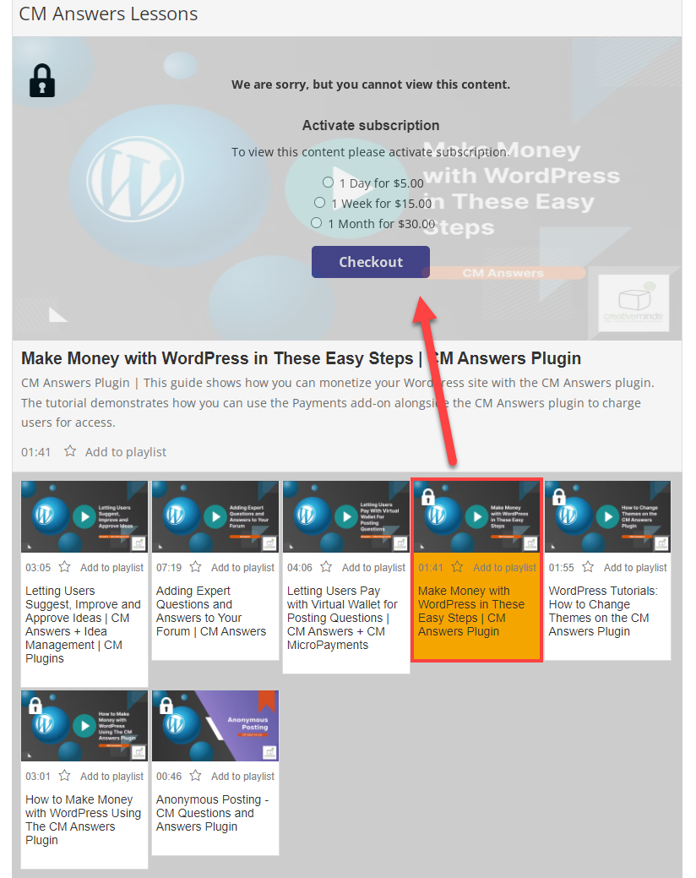Click the 07:19 duration label
The width and height of the screenshot is (696, 878).
click(x=169, y=567)
